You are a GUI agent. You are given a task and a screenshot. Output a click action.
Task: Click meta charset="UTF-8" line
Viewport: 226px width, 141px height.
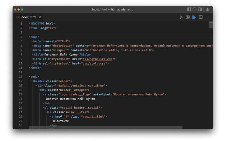(x=51, y=41)
